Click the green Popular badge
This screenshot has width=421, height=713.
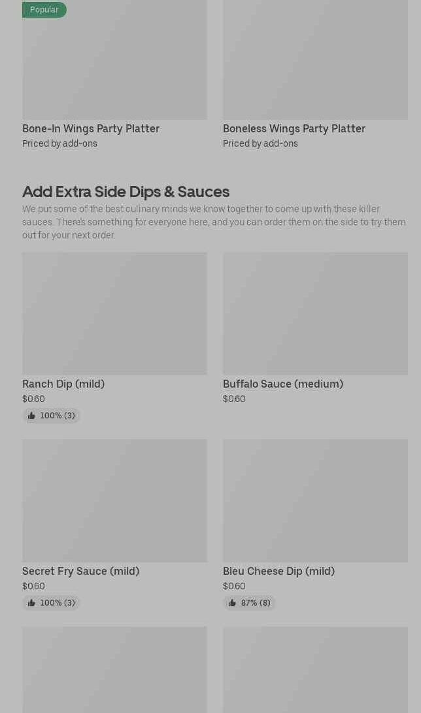[x=44, y=10]
